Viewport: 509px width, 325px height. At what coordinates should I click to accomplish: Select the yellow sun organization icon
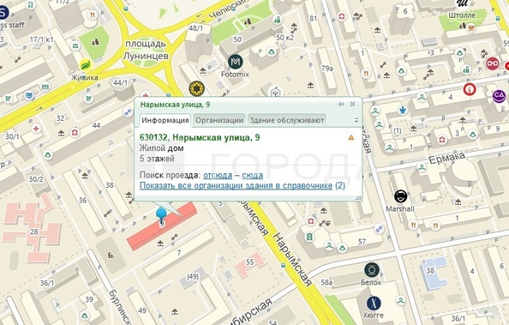pos(197,88)
